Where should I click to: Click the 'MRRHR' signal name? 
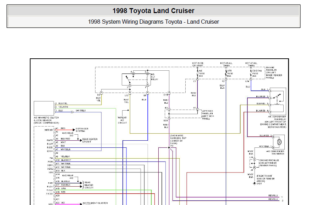click(x=49, y=130)
